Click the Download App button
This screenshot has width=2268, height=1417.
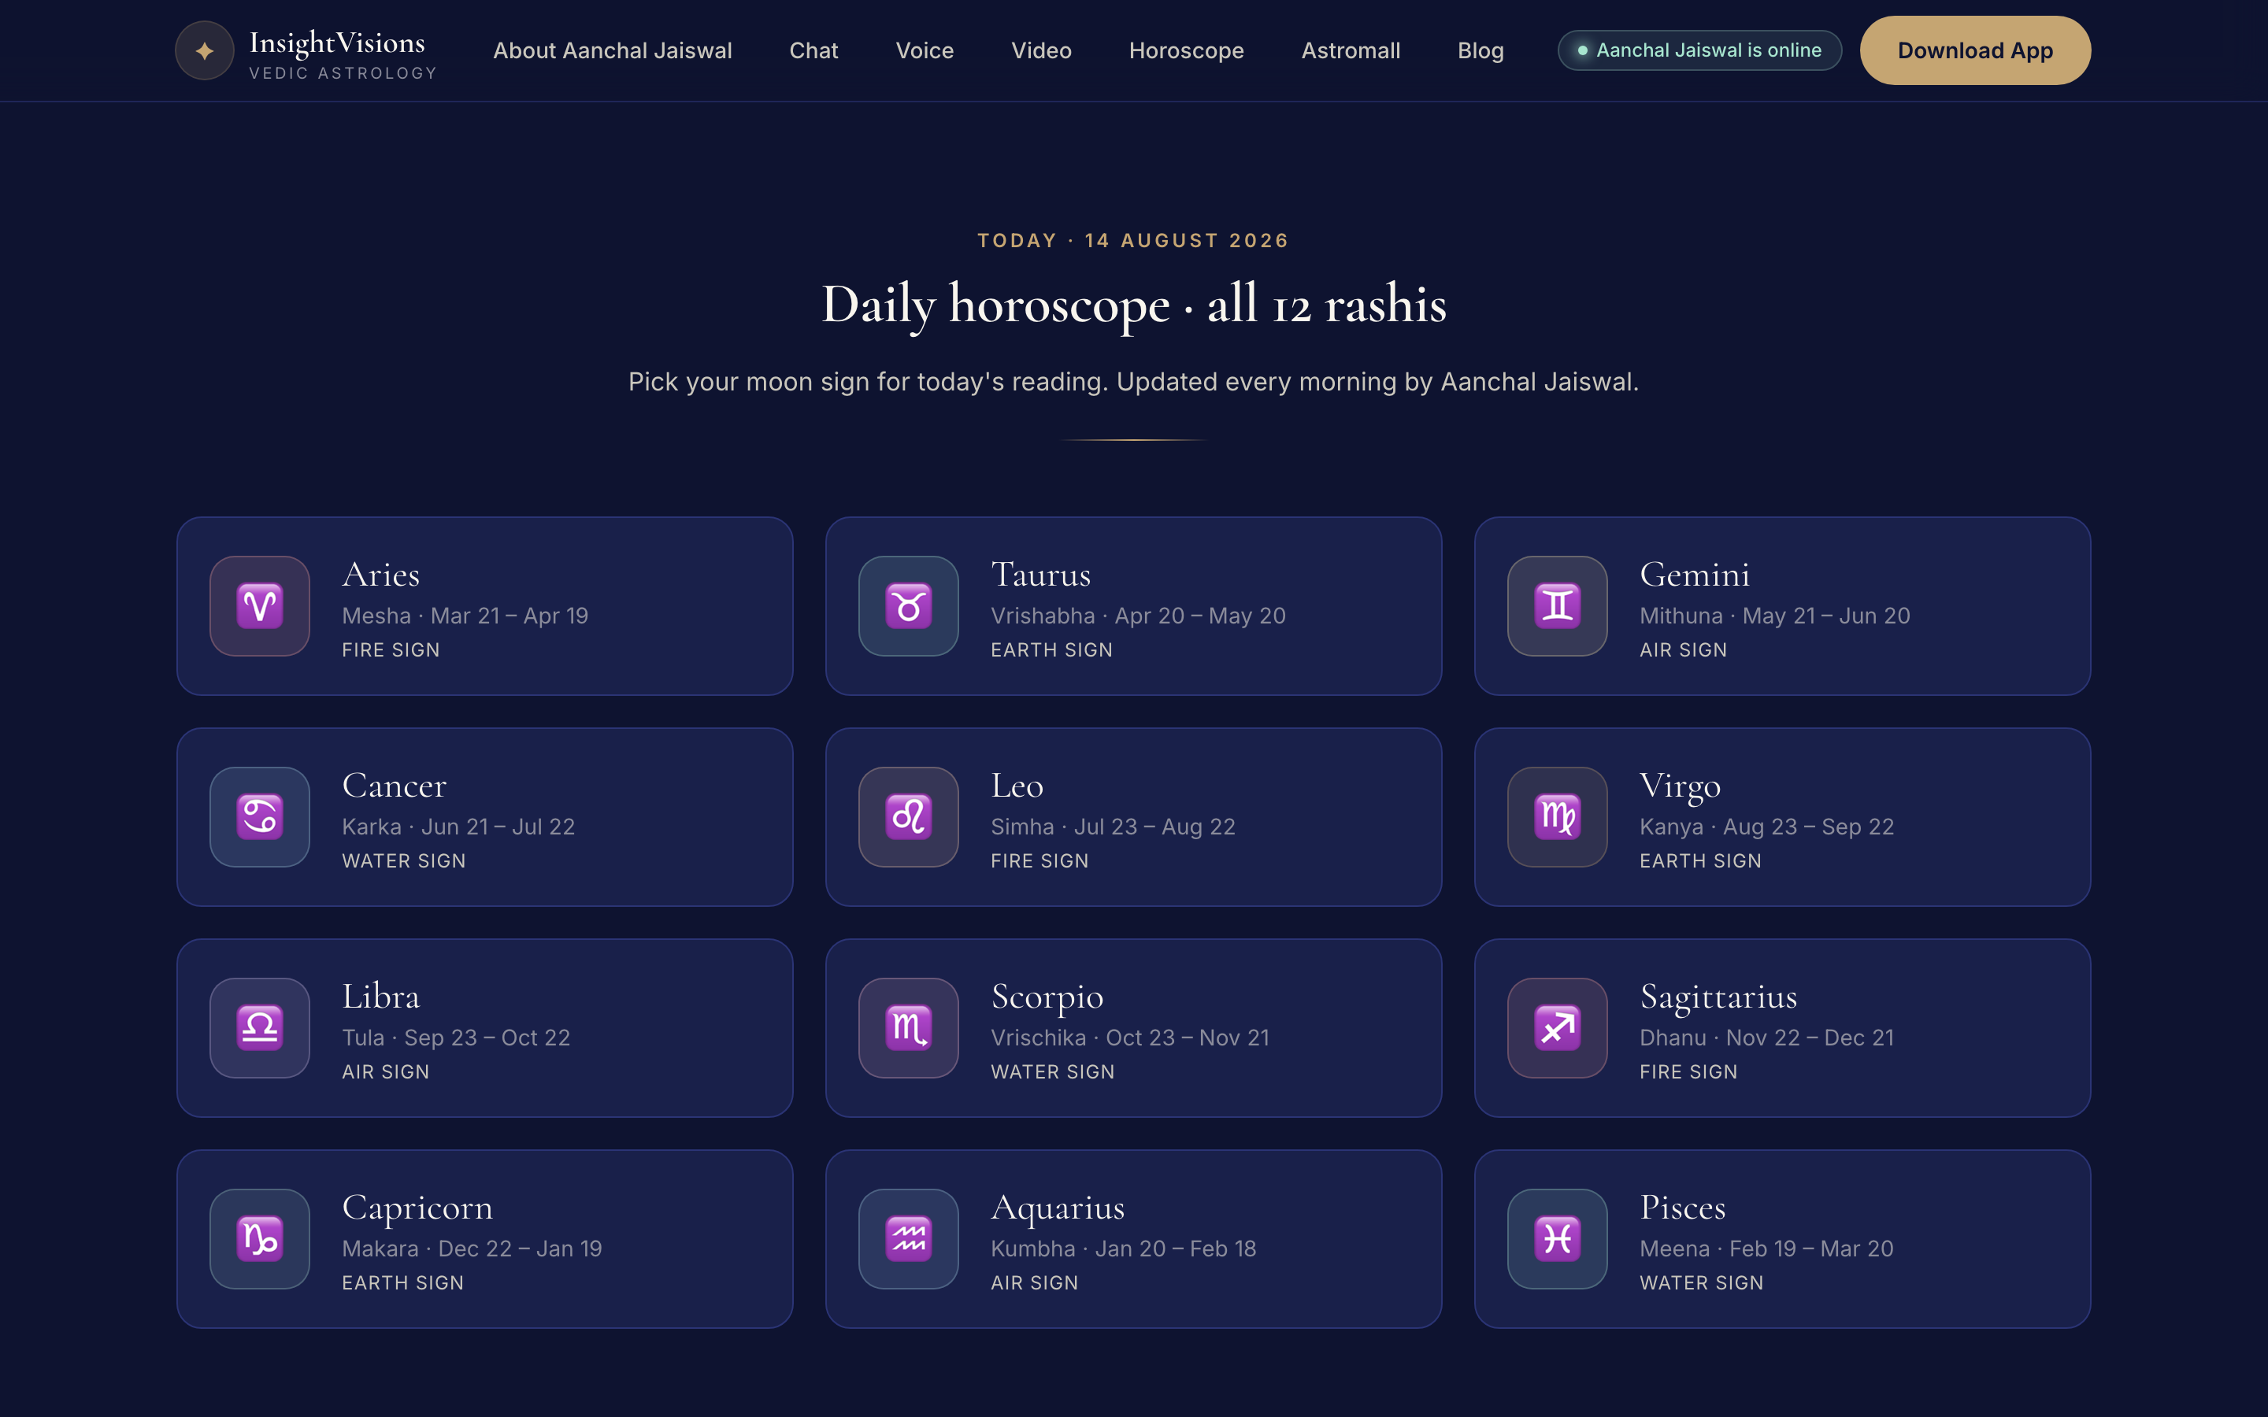pos(1975,50)
